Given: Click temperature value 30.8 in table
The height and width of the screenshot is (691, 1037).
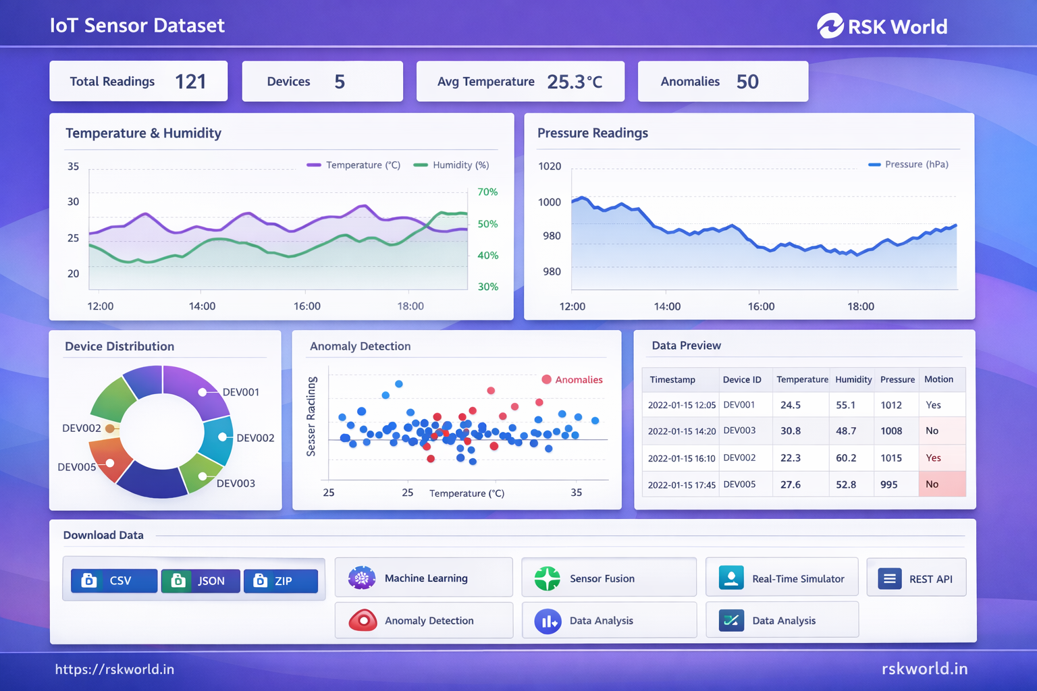Looking at the screenshot, I should pyautogui.click(x=791, y=431).
